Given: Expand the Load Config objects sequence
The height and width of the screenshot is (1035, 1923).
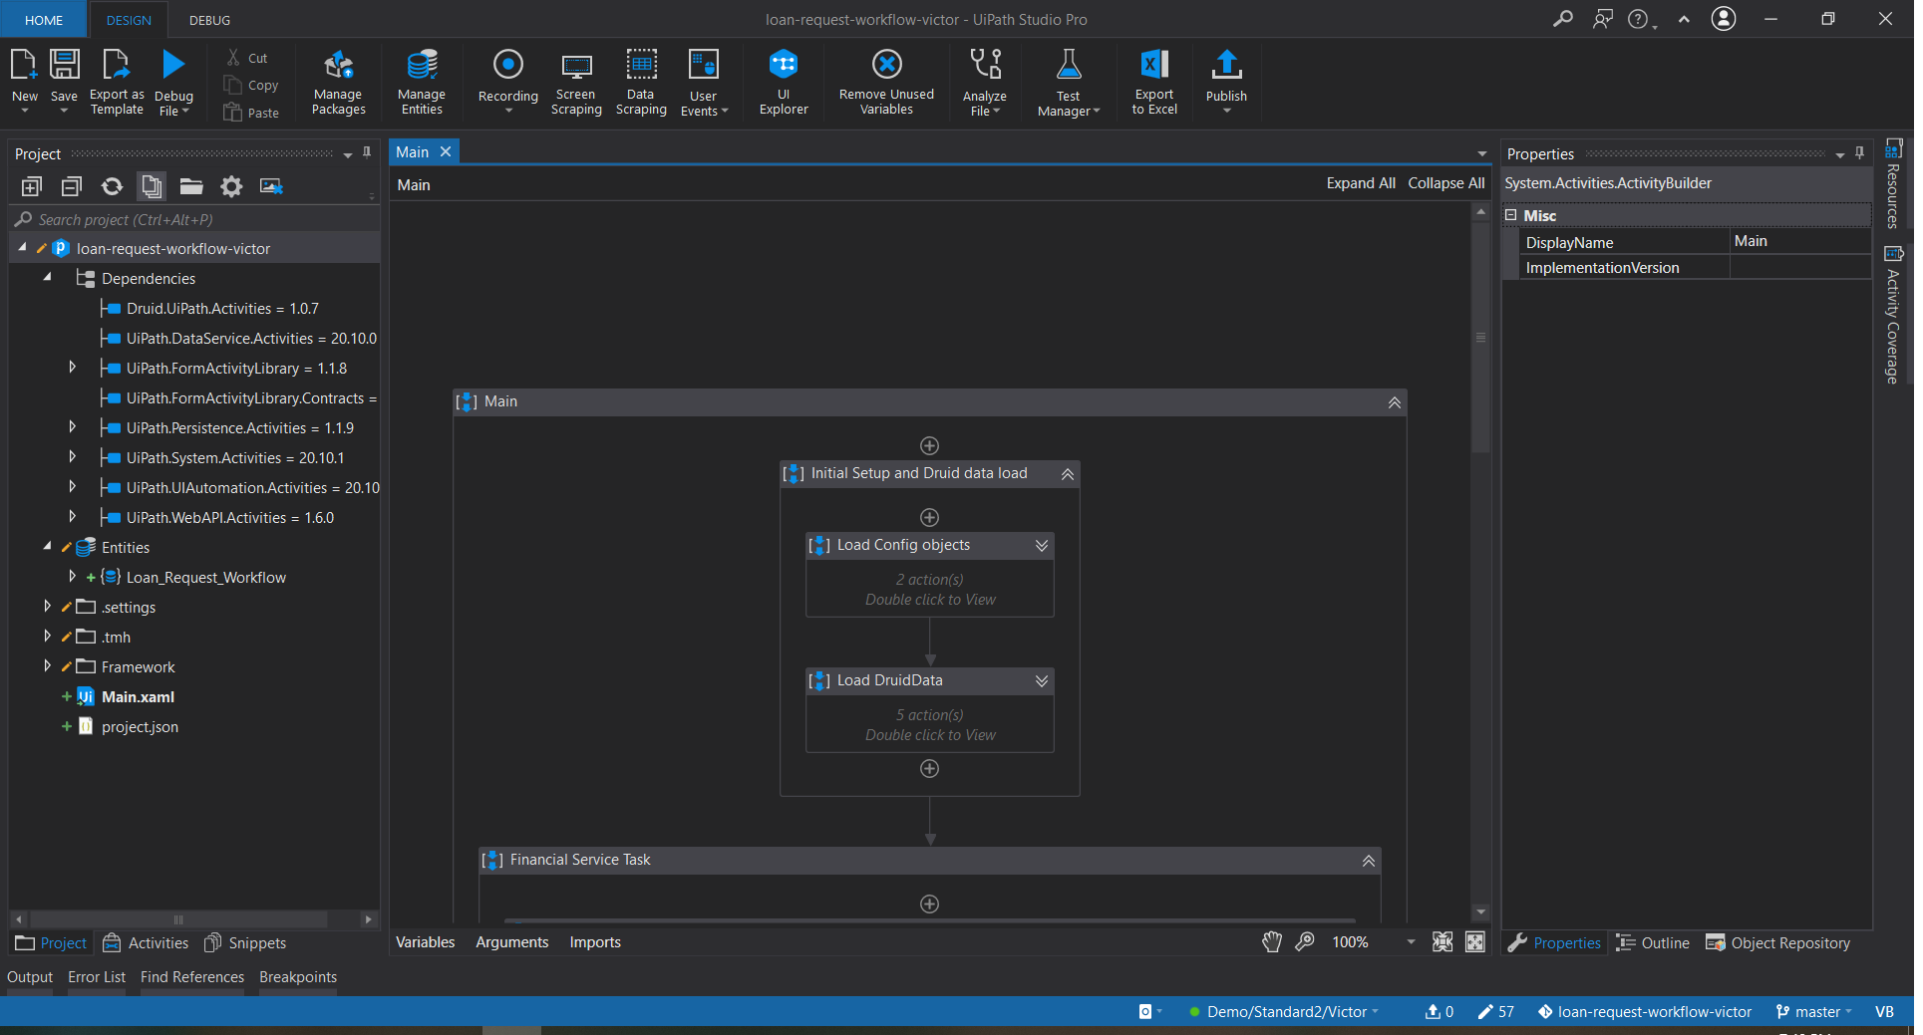Looking at the screenshot, I should coord(1042,546).
